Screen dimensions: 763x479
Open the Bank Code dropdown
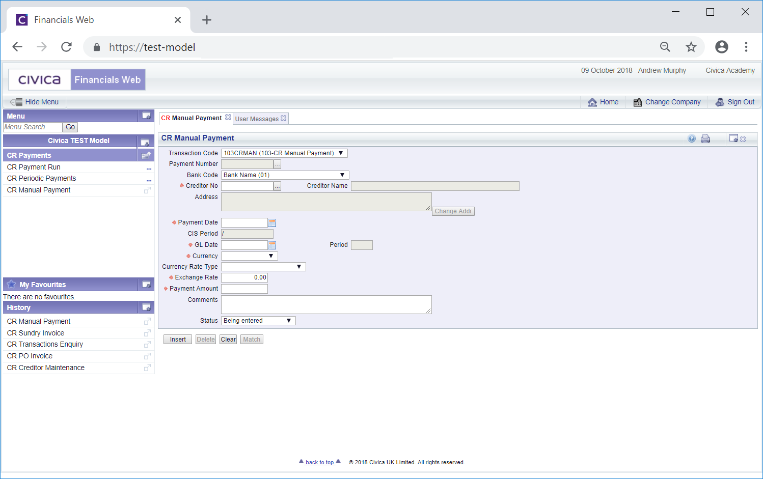285,175
